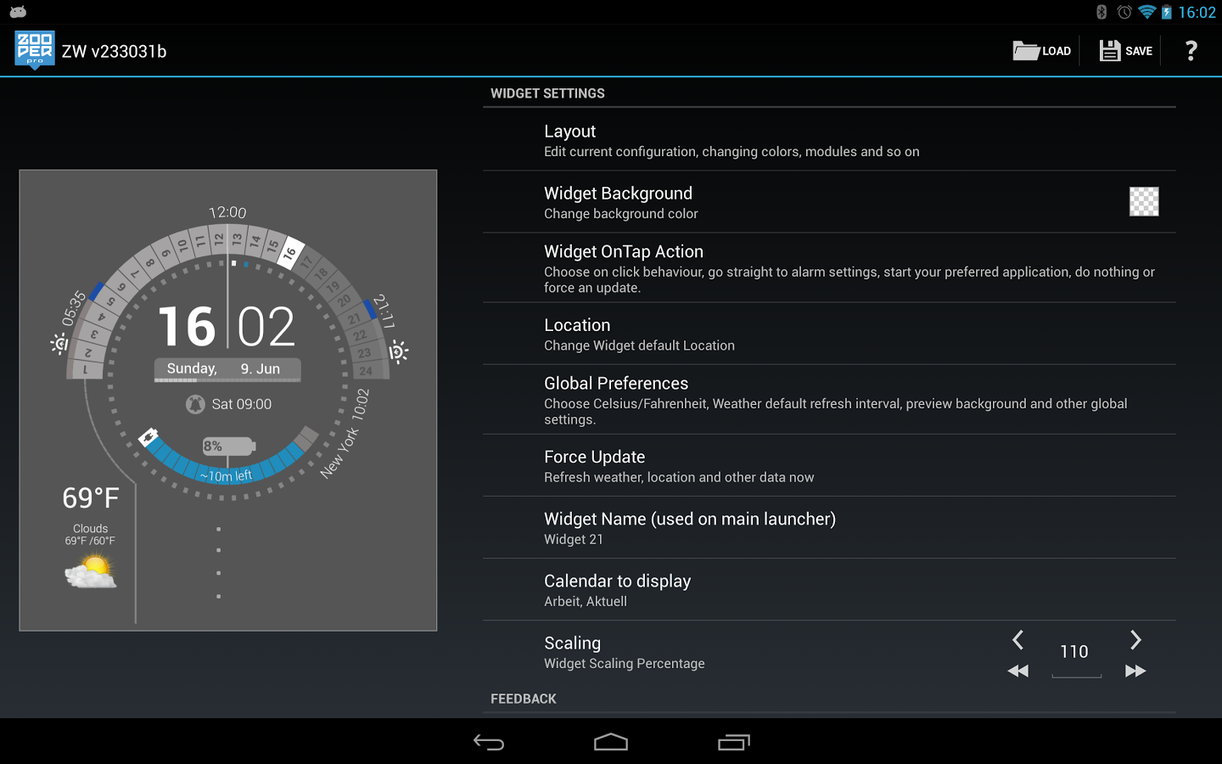Change the Widget default Location
The height and width of the screenshot is (764, 1222).
764,334
